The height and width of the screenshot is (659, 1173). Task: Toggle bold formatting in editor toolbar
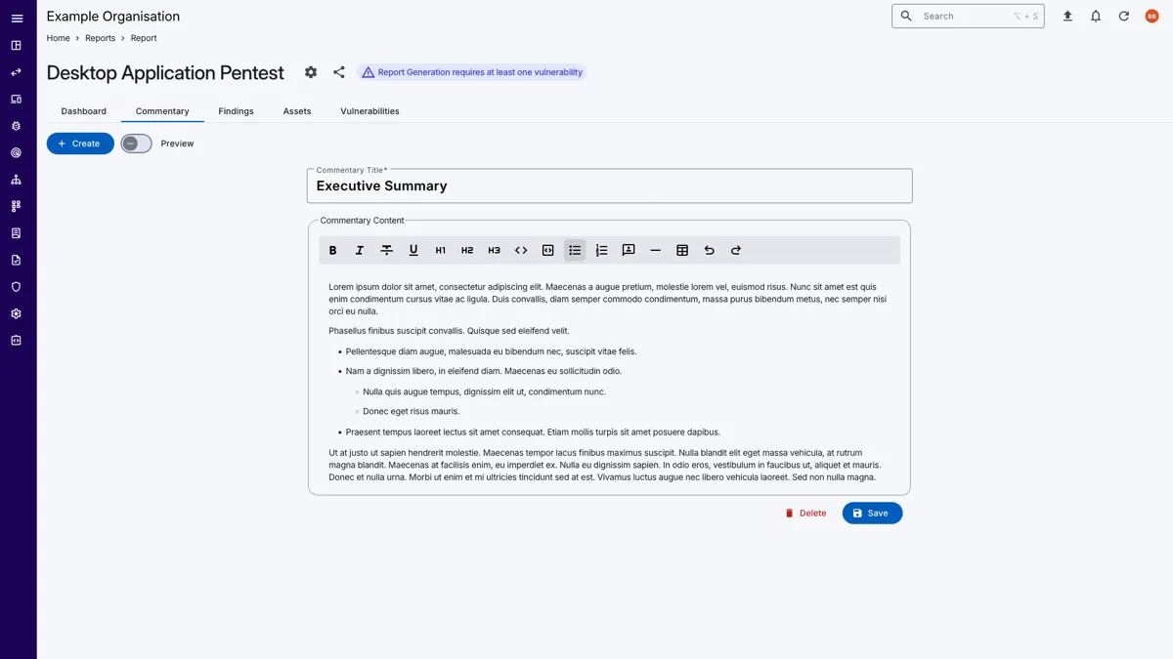click(332, 251)
